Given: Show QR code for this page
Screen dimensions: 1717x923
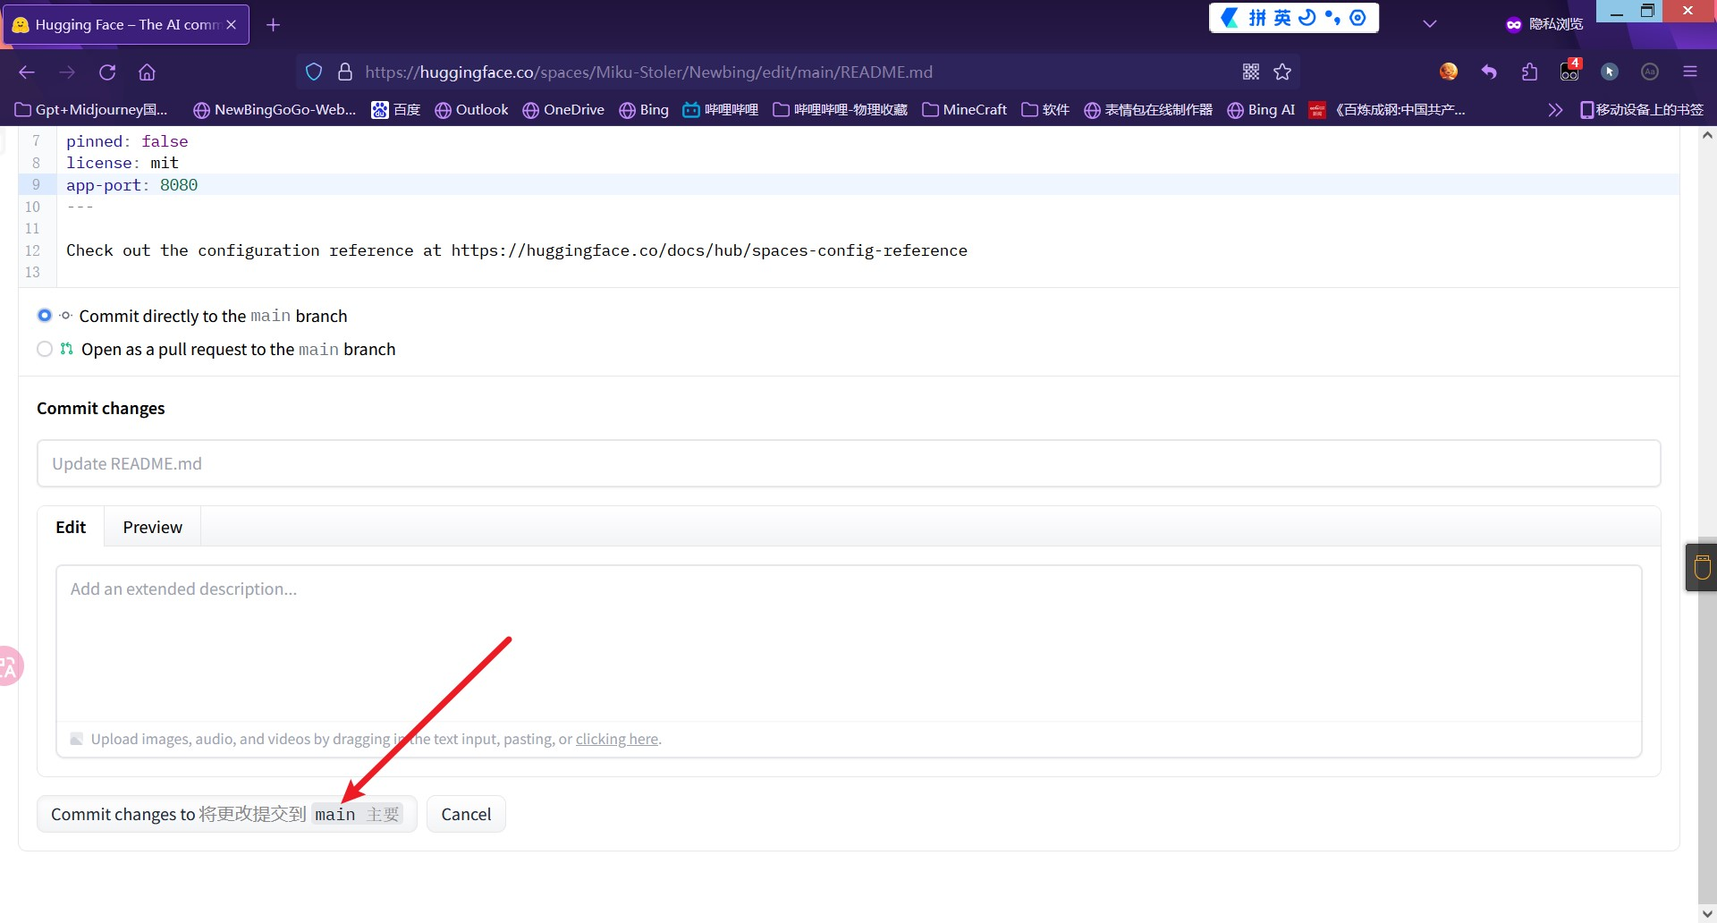Looking at the screenshot, I should pos(1251,72).
